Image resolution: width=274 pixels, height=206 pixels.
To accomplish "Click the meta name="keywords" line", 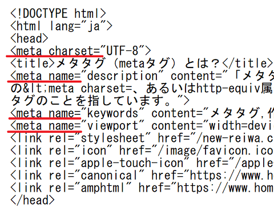I will (x=142, y=113).
